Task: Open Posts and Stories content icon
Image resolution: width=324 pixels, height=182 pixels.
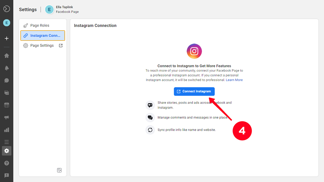Action: click(7, 93)
